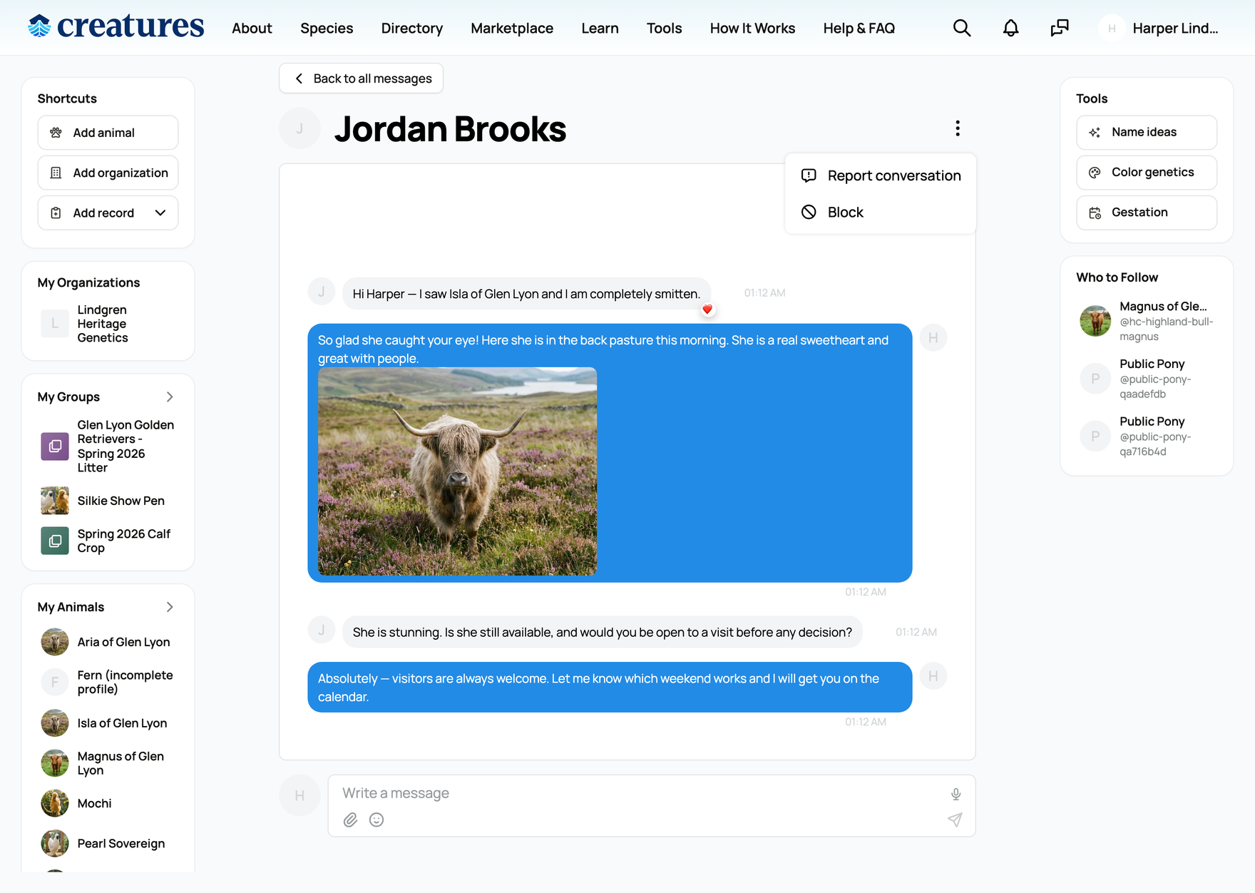
Task: Open the search icon in header
Action: pos(962,28)
